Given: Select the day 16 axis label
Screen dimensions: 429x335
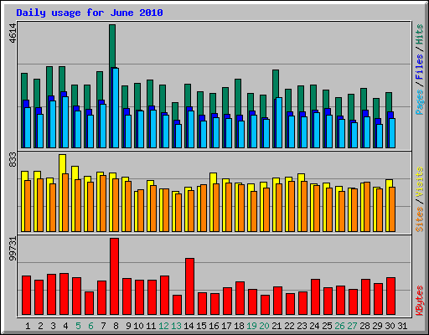Looking at the screenshot, I should (x=214, y=326).
